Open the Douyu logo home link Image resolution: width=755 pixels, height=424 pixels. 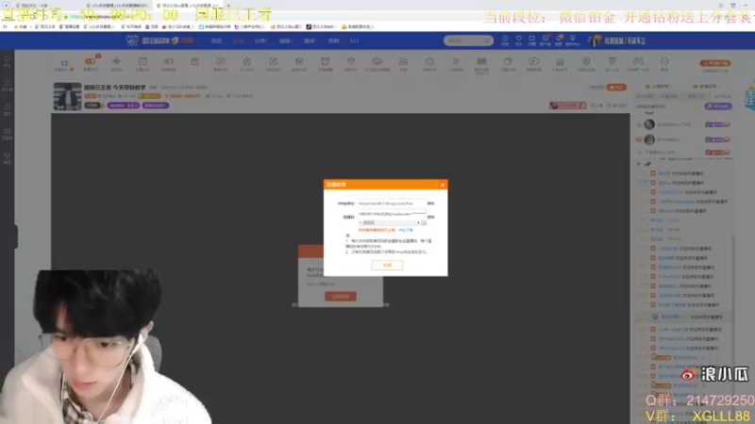pos(159,41)
